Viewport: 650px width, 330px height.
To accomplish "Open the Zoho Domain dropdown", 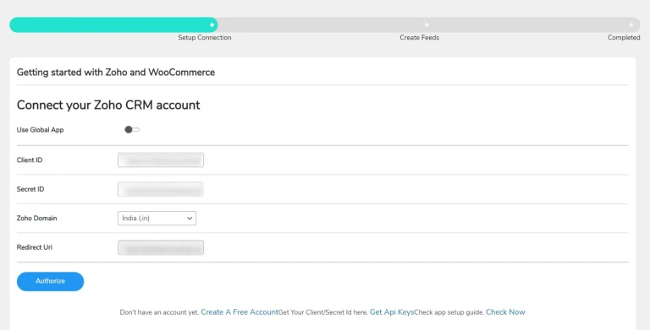I will click(x=157, y=219).
